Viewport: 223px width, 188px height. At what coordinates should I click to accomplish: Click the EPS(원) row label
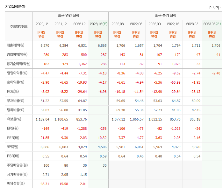click(13, 129)
